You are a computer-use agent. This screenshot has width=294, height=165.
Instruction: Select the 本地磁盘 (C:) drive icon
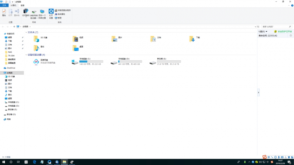[75, 62]
